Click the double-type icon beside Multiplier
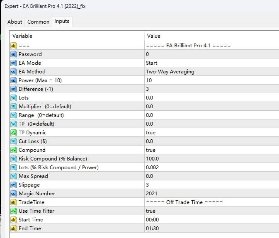This screenshot has height=238, width=279. [x=14, y=107]
